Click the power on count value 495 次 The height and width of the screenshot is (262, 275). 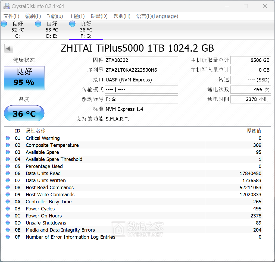(251, 90)
